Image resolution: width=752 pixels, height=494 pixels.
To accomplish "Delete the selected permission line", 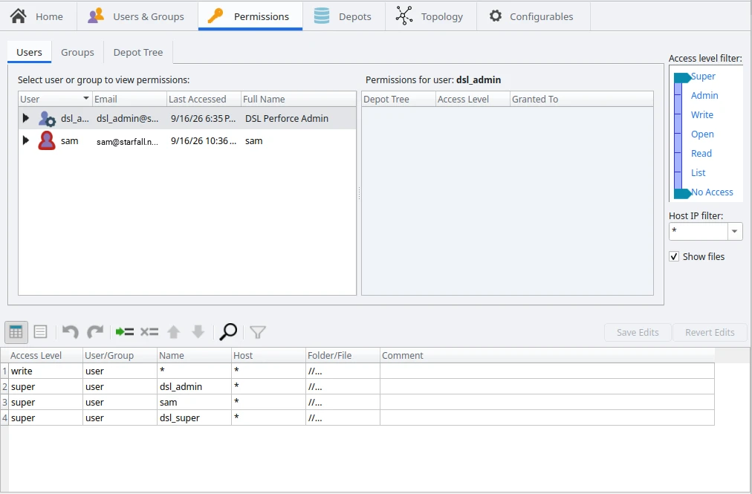I will 149,332.
